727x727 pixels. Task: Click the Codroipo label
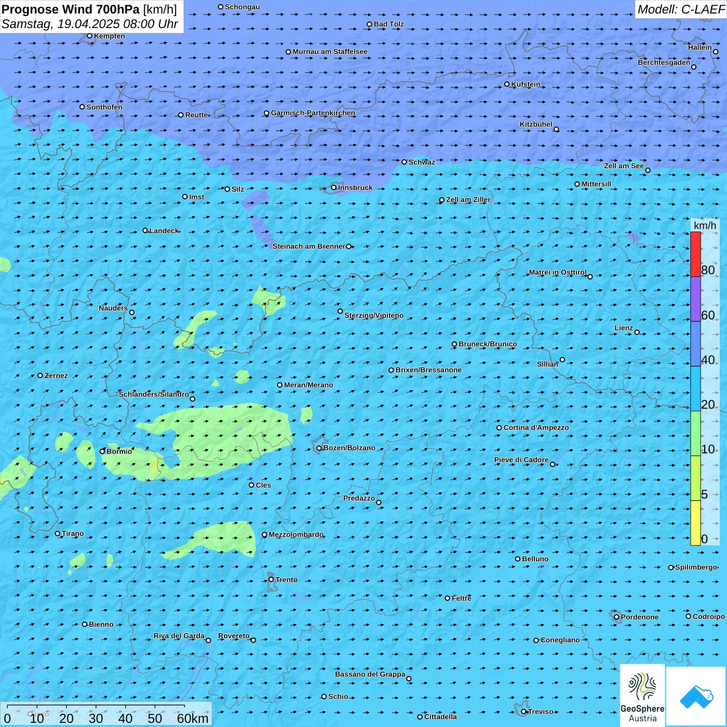(x=708, y=616)
